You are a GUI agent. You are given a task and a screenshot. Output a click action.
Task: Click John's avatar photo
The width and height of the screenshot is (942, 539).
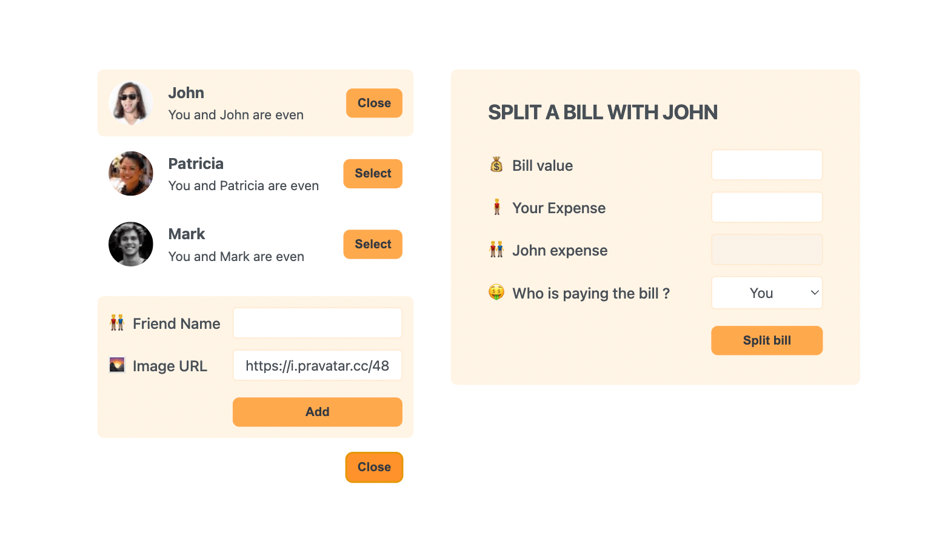pos(131,103)
